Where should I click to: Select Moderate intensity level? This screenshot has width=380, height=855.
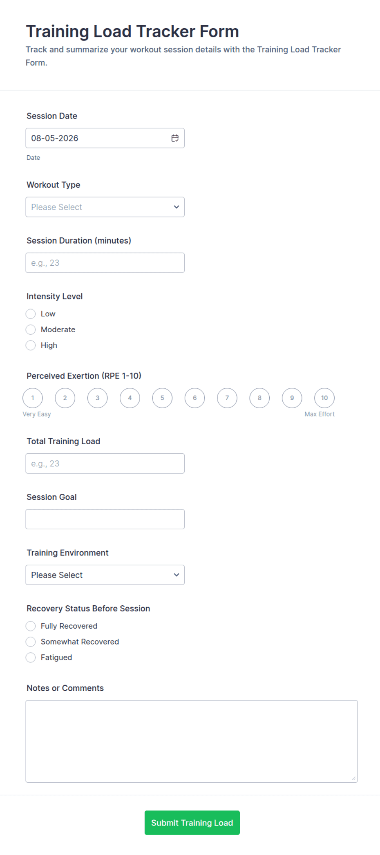click(31, 329)
